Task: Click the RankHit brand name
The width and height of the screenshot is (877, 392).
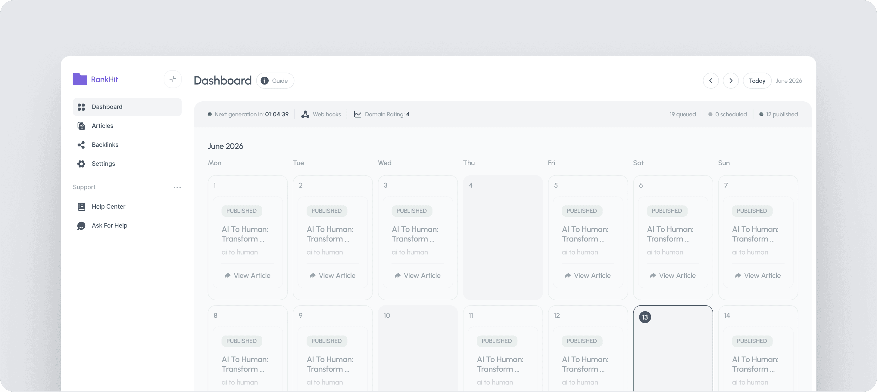Action: tap(104, 79)
